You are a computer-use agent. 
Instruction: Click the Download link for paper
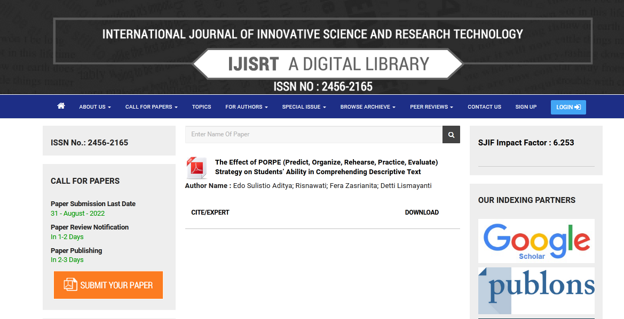(x=422, y=212)
